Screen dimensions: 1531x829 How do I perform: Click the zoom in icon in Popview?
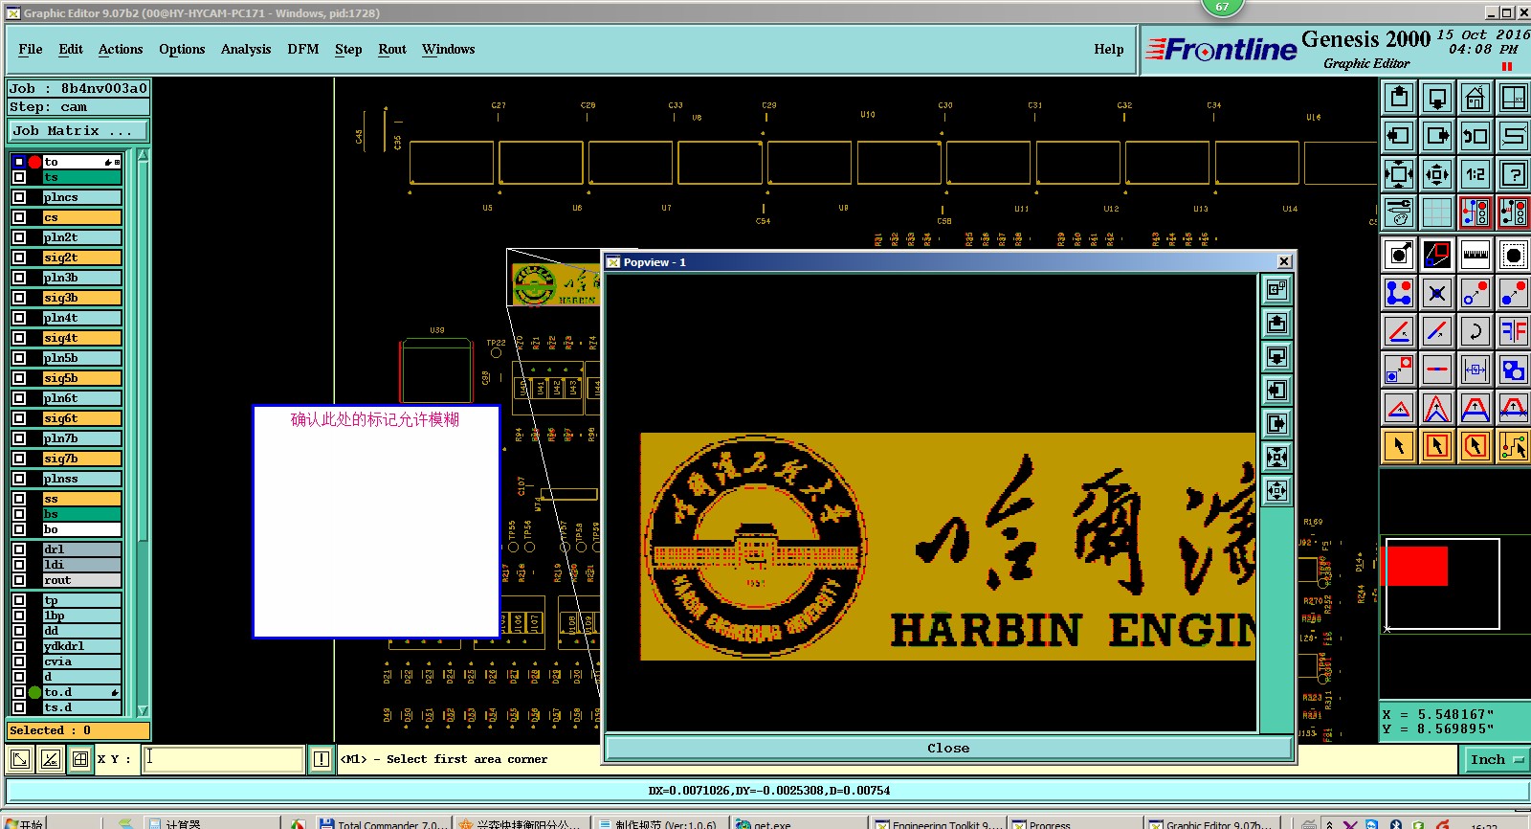click(1277, 458)
